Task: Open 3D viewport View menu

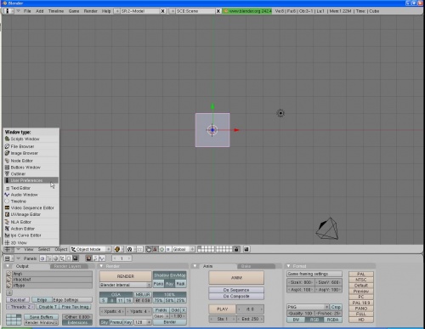Action: click(29, 249)
